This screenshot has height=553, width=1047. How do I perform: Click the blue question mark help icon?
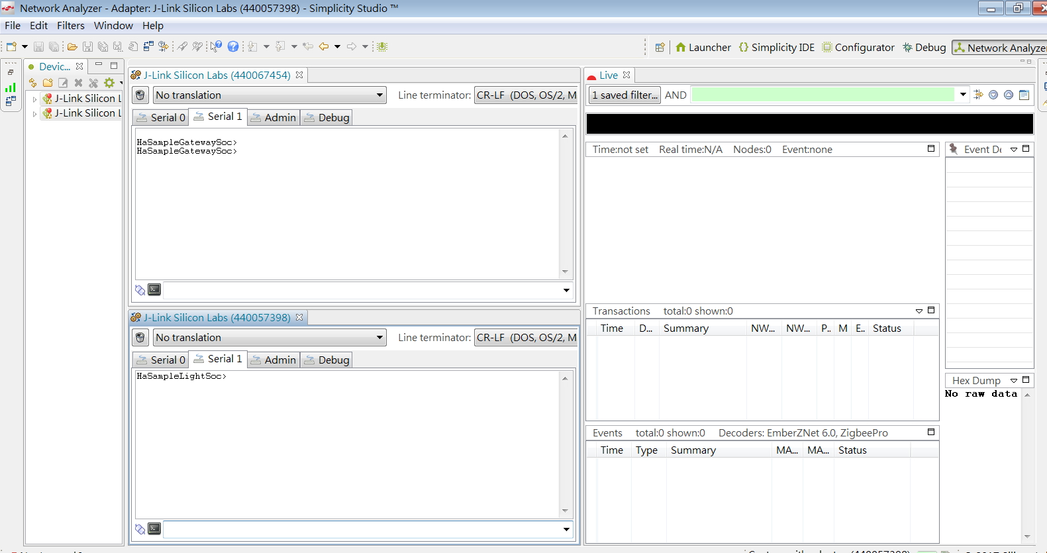click(233, 46)
